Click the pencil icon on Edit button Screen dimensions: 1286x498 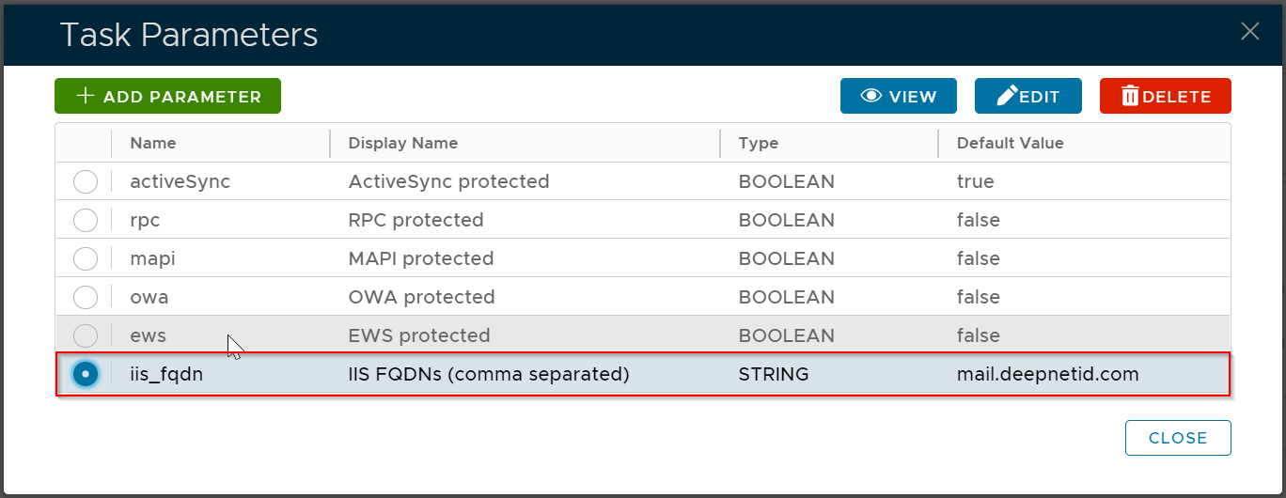1007,96
